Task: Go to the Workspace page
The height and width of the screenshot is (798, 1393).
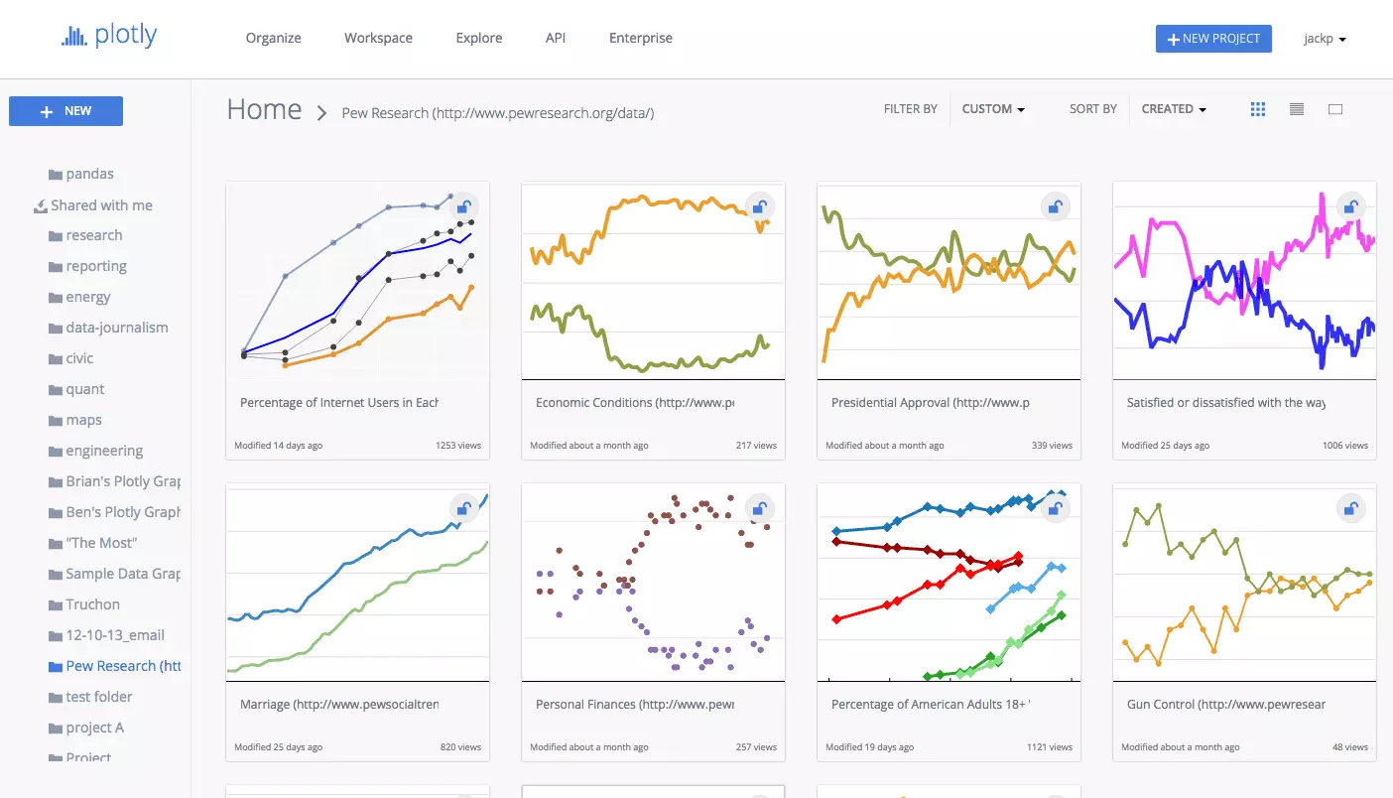Action: click(378, 38)
